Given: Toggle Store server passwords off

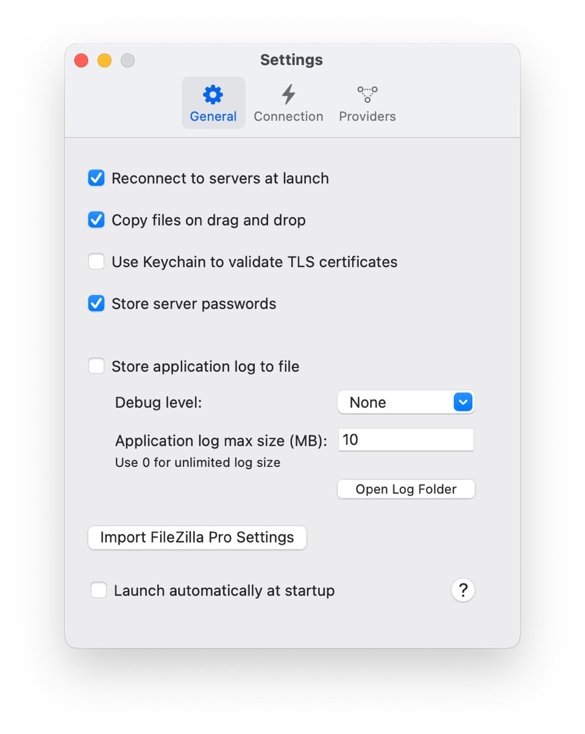Looking at the screenshot, I should pyautogui.click(x=96, y=303).
